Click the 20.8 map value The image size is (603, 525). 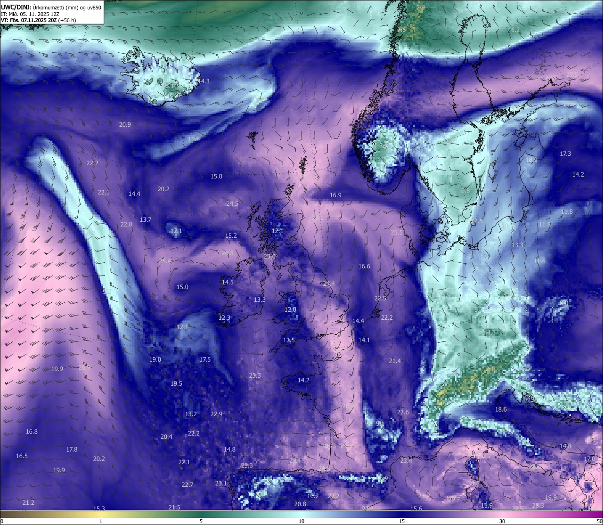(300, 504)
